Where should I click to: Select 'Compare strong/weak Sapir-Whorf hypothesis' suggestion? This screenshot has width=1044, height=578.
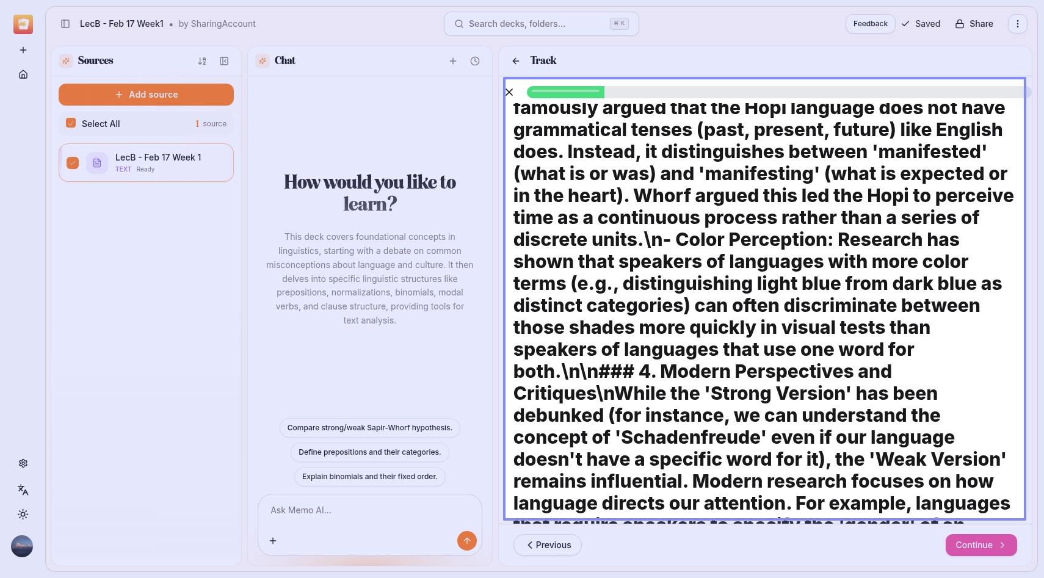point(369,428)
